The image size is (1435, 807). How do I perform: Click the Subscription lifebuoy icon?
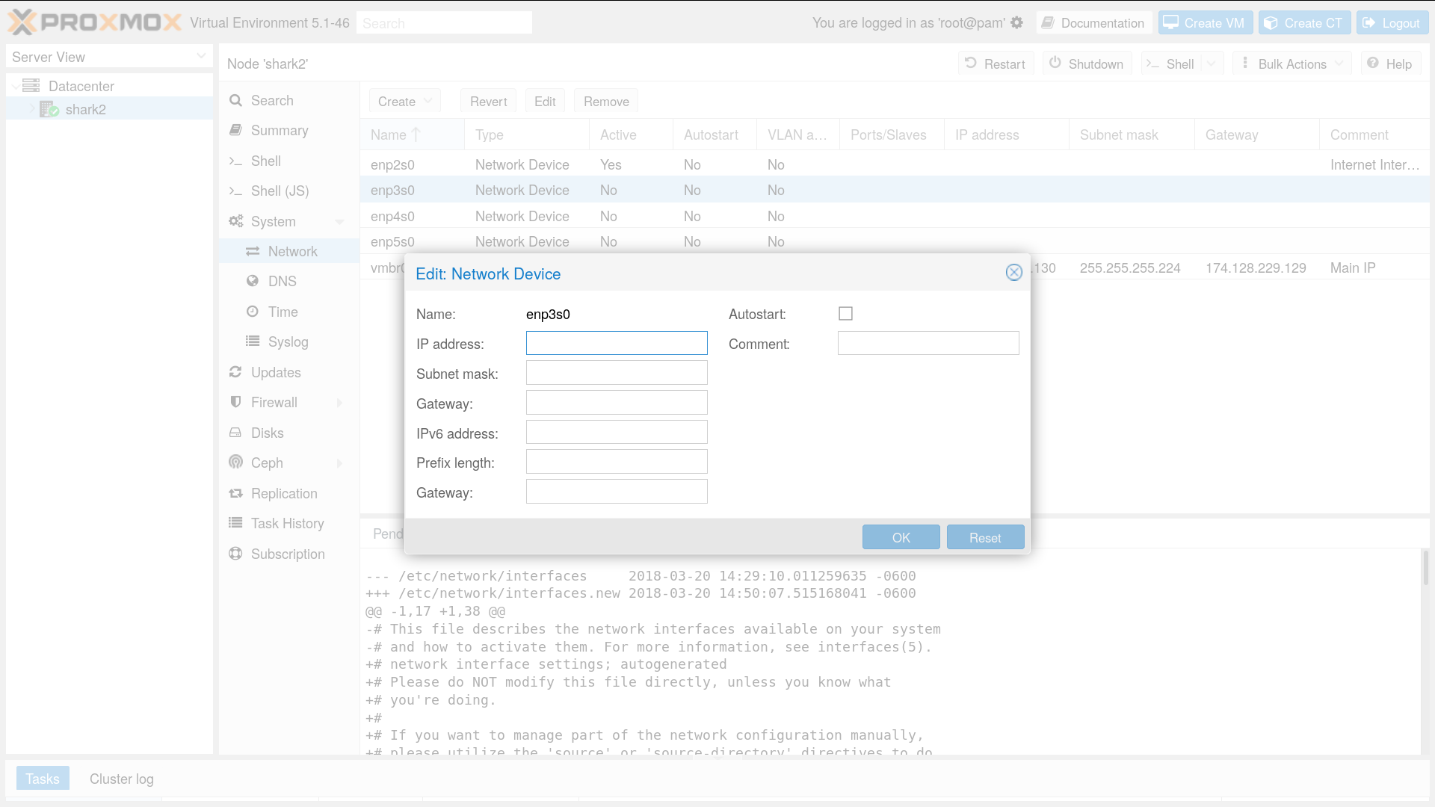click(x=235, y=554)
